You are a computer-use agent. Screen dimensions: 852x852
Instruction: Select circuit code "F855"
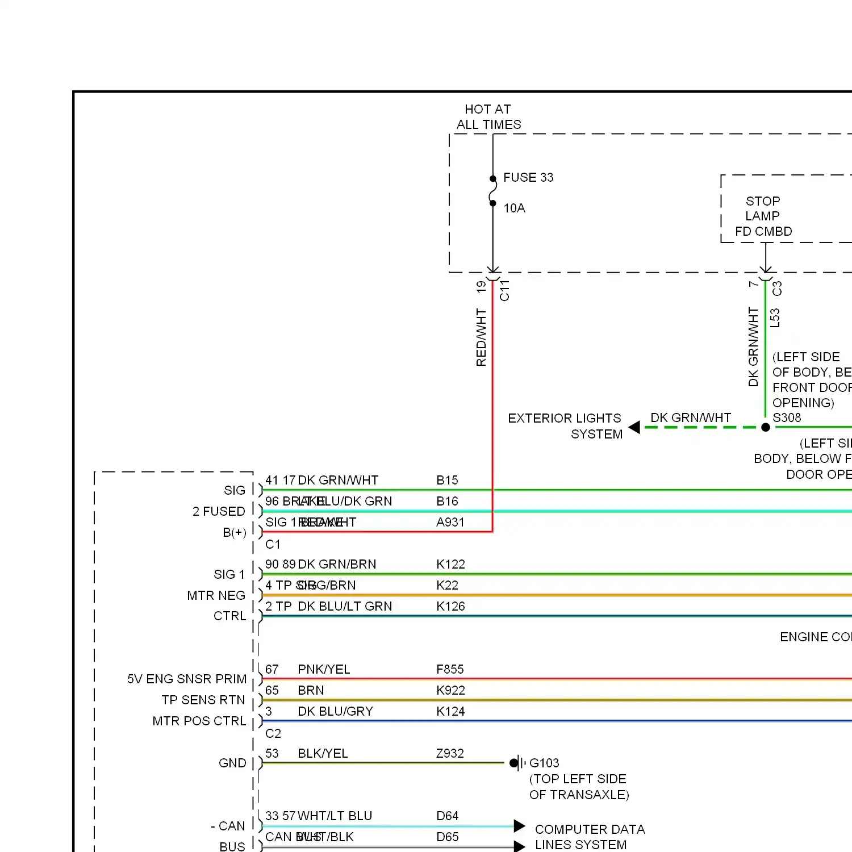pyautogui.click(x=450, y=669)
